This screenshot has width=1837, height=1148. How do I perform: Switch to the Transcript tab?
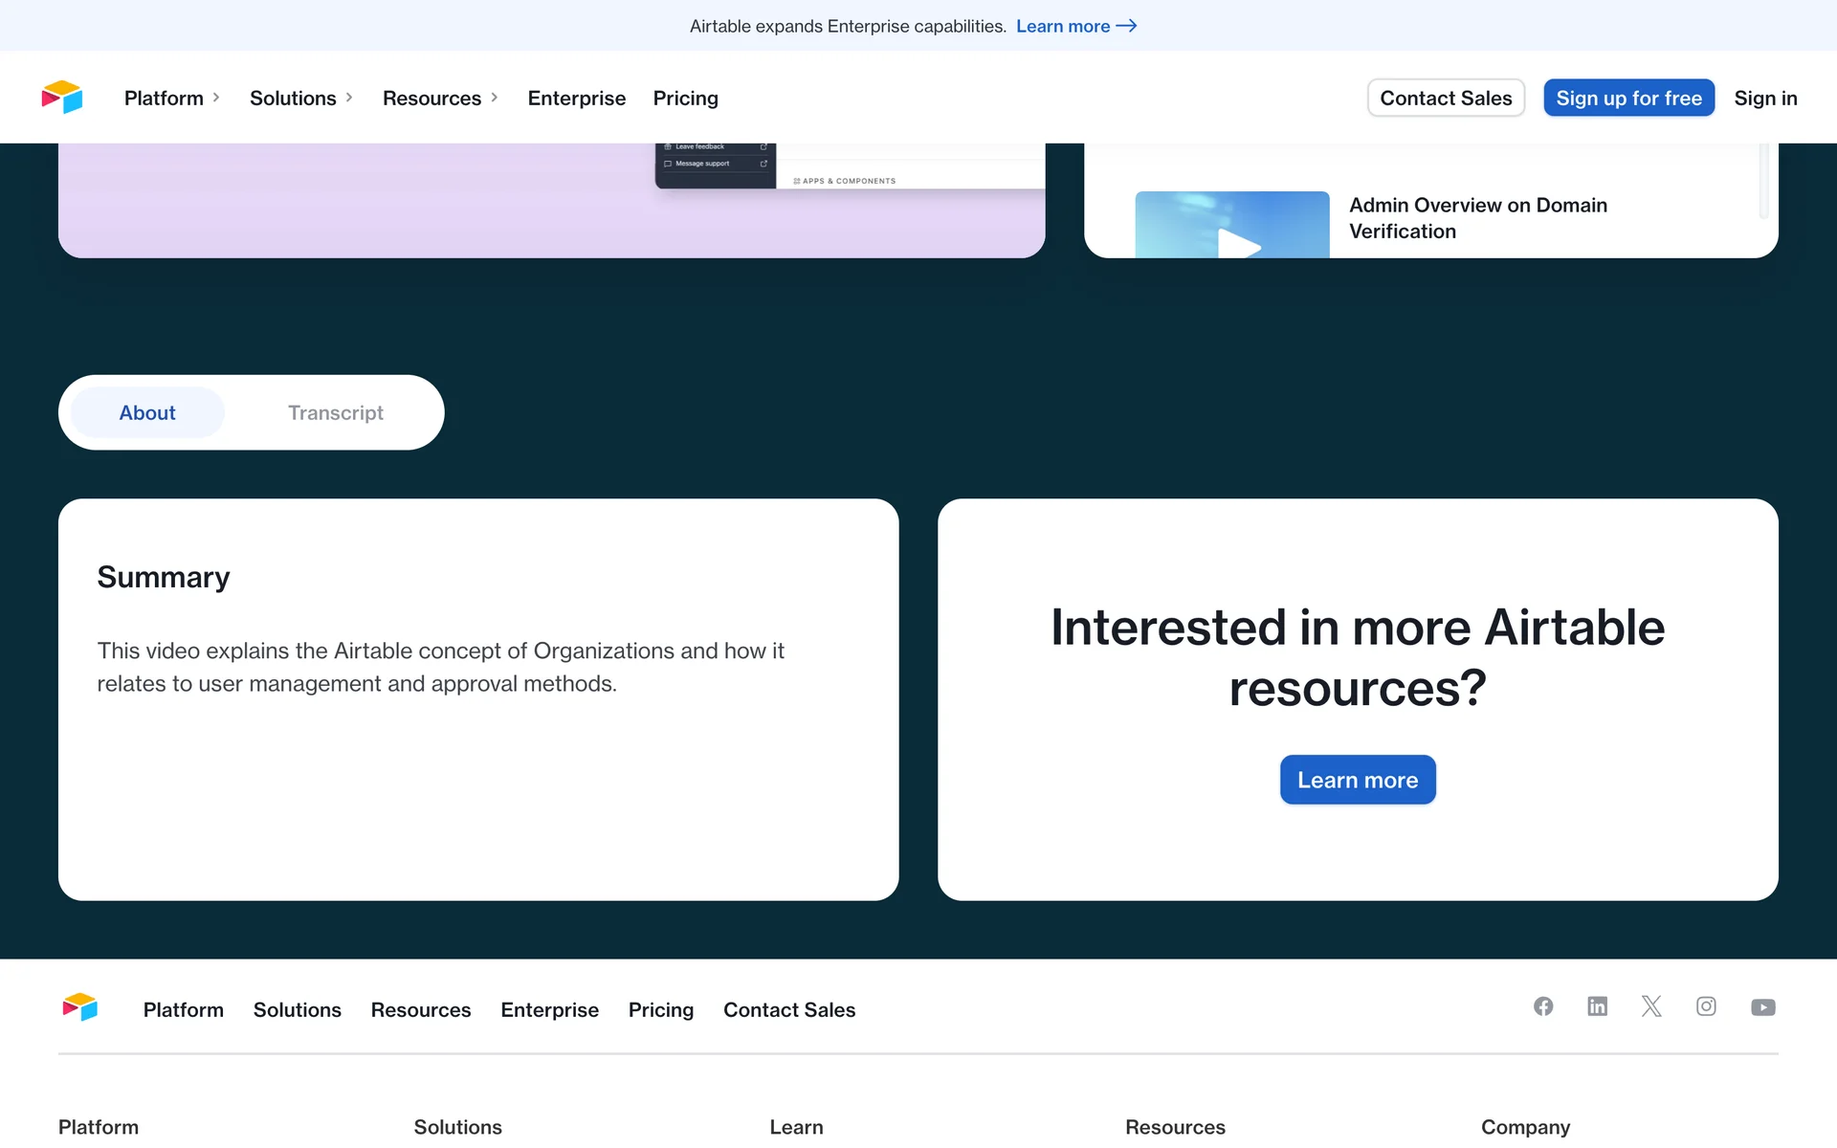pos(335,413)
